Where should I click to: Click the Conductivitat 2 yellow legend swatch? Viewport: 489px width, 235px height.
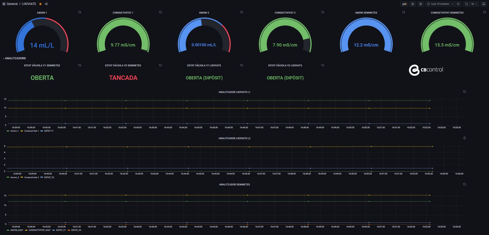(x=22, y=177)
